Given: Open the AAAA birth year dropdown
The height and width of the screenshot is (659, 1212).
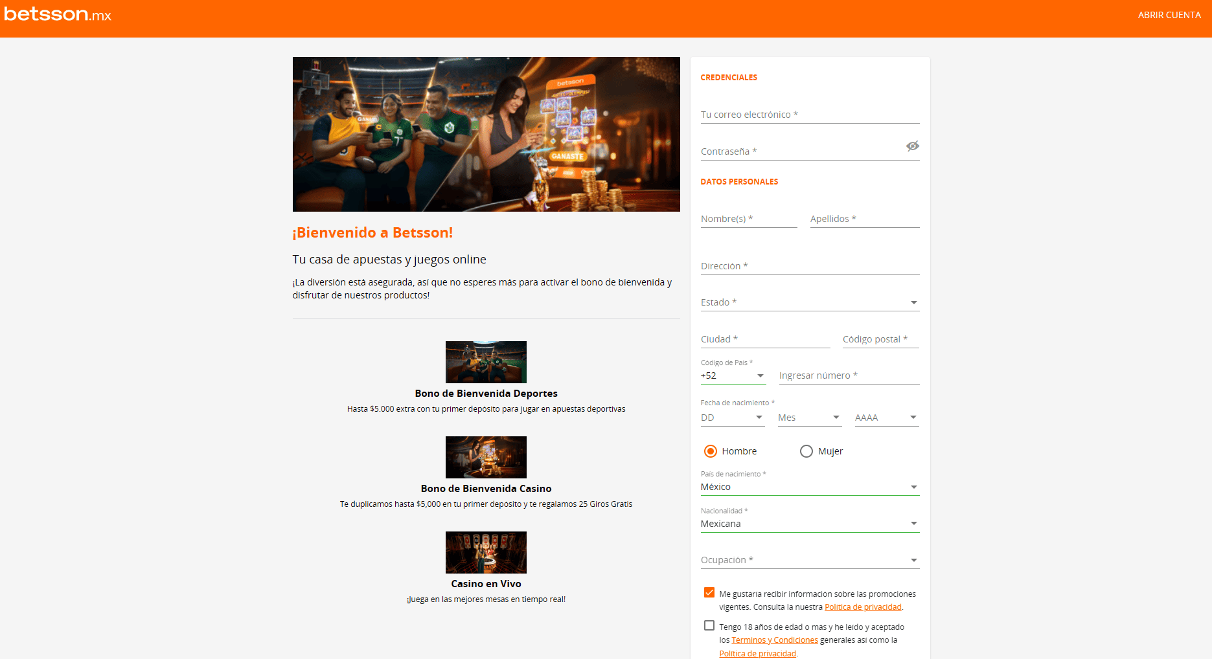Looking at the screenshot, I should pyautogui.click(x=887, y=418).
